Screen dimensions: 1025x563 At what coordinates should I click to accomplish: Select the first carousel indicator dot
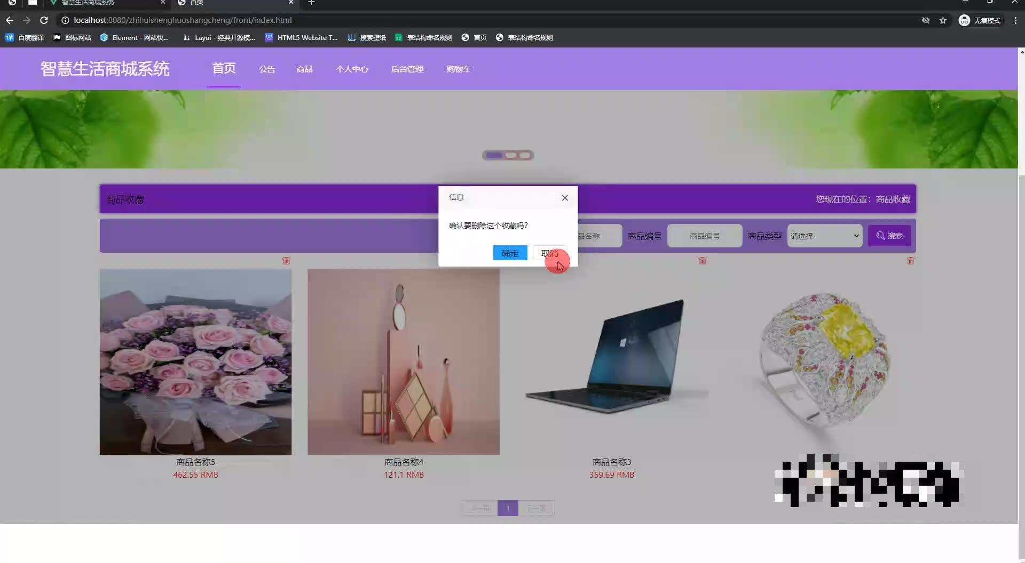[x=494, y=155]
